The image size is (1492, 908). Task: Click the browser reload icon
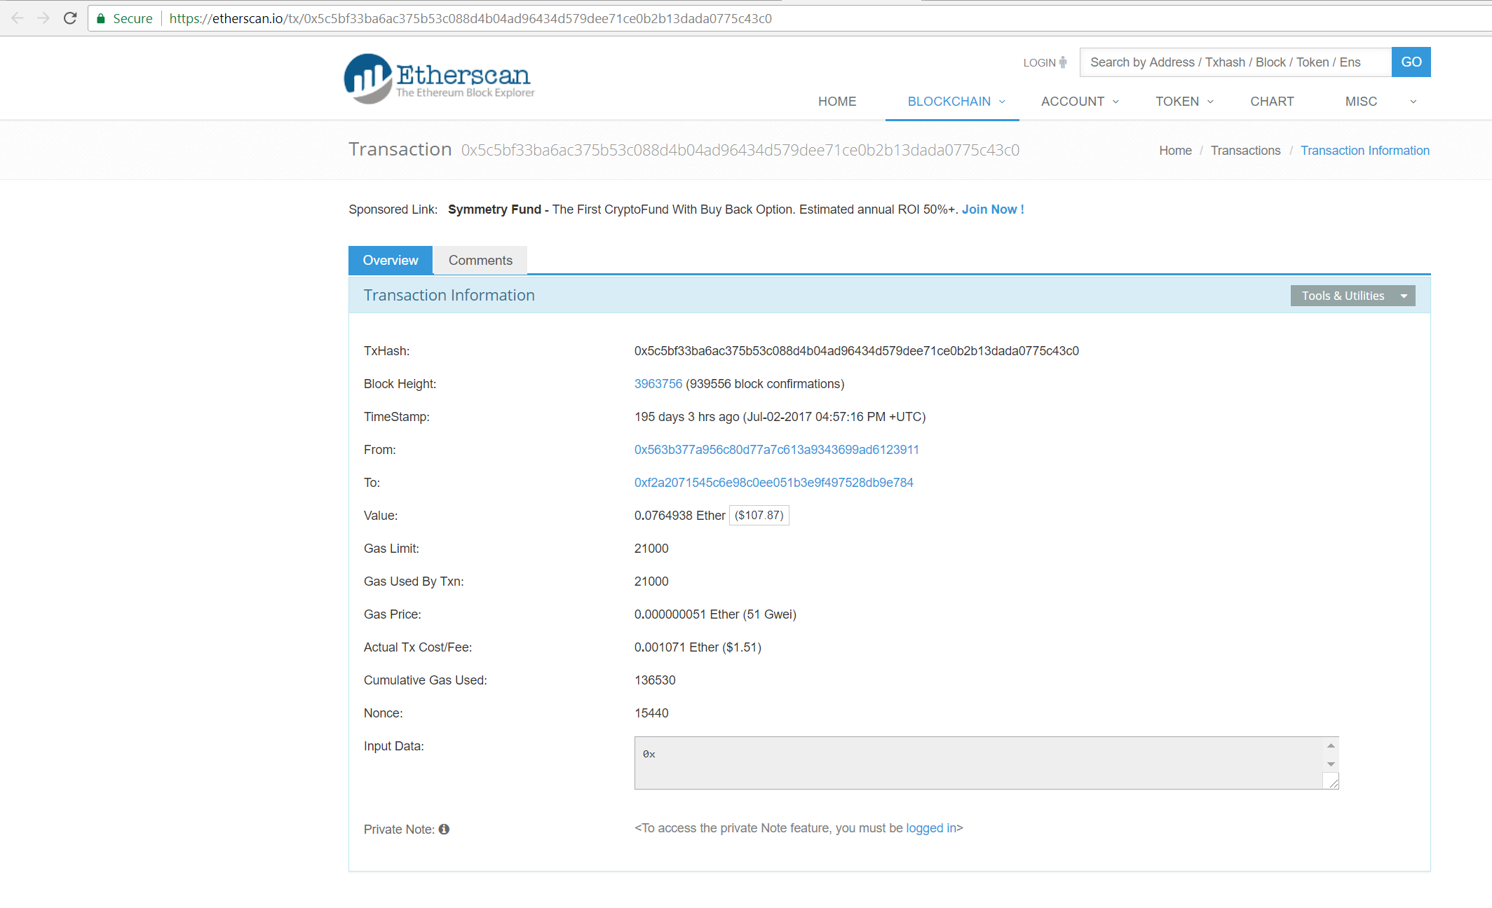(70, 18)
